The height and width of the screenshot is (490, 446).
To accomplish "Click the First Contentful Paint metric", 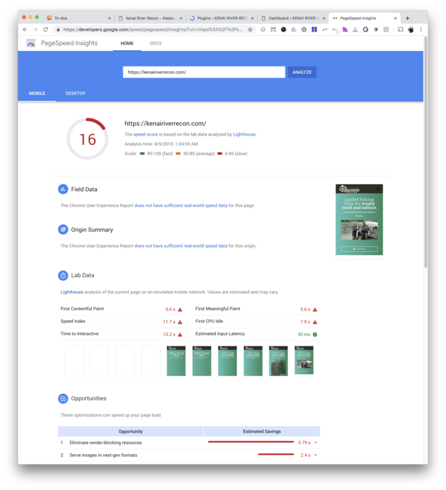I will [x=121, y=309].
